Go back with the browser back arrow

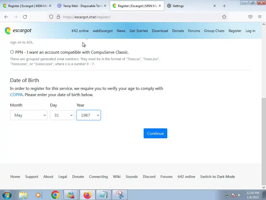pyautogui.click(x=6, y=17)
